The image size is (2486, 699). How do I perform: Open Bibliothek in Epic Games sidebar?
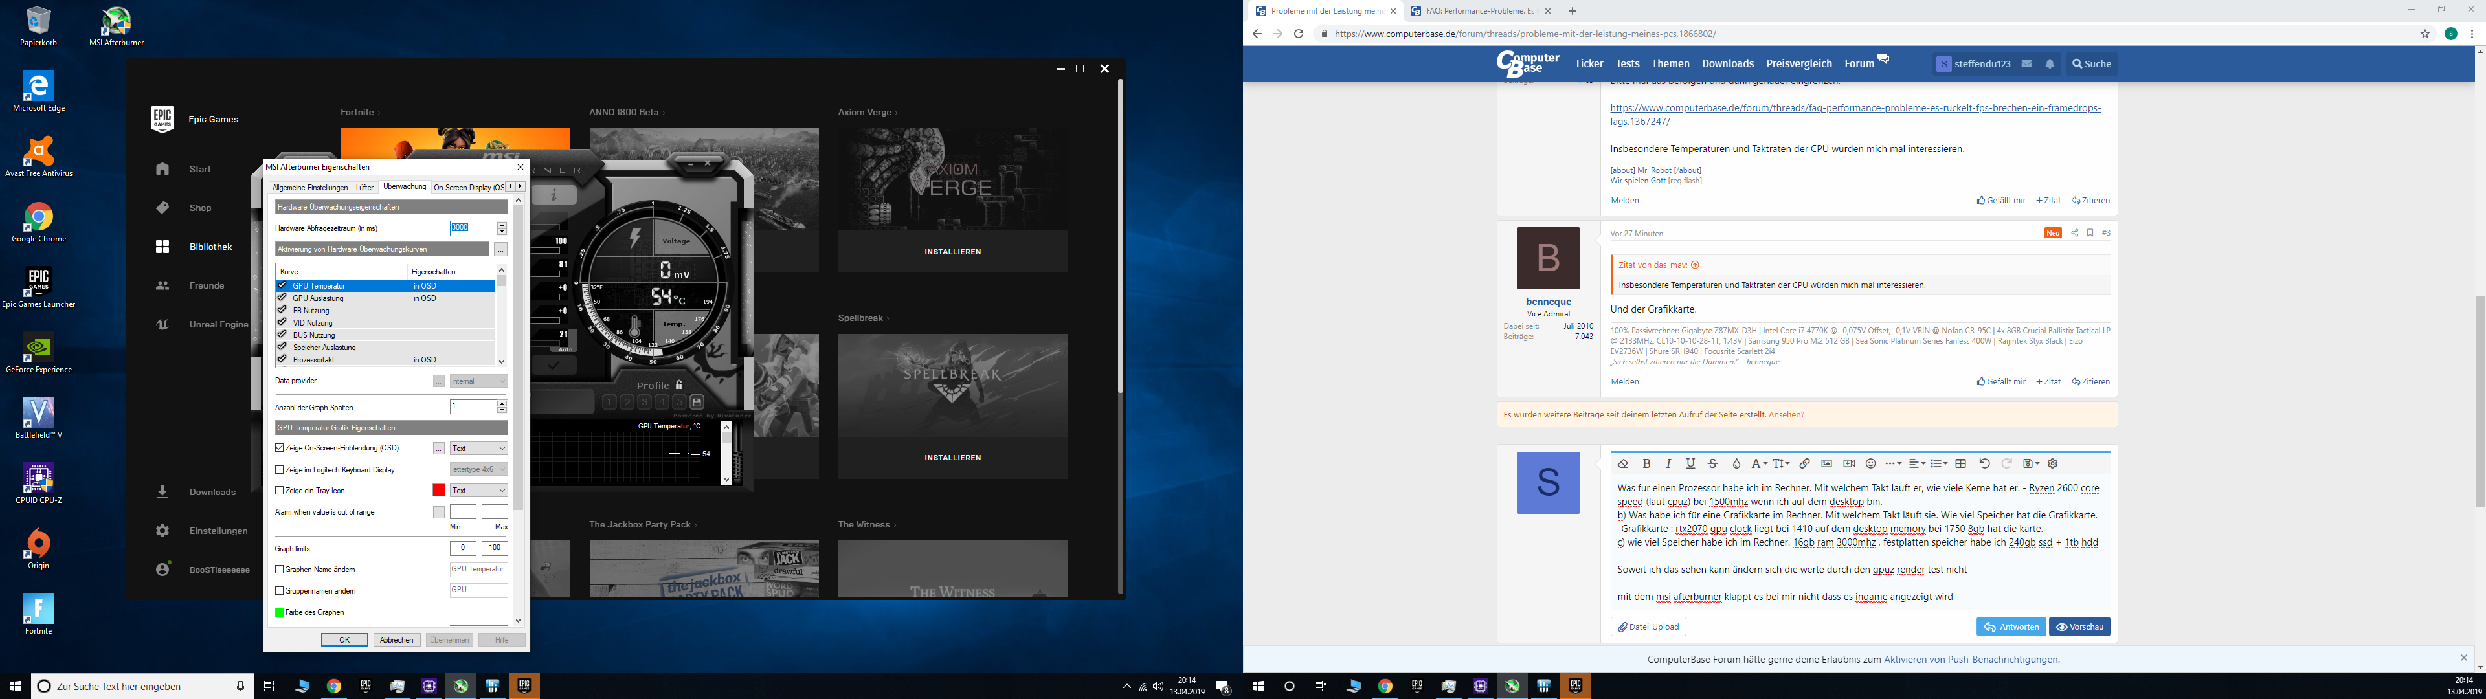pos(210,247)
